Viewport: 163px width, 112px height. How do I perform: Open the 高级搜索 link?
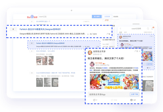[116, 17]
